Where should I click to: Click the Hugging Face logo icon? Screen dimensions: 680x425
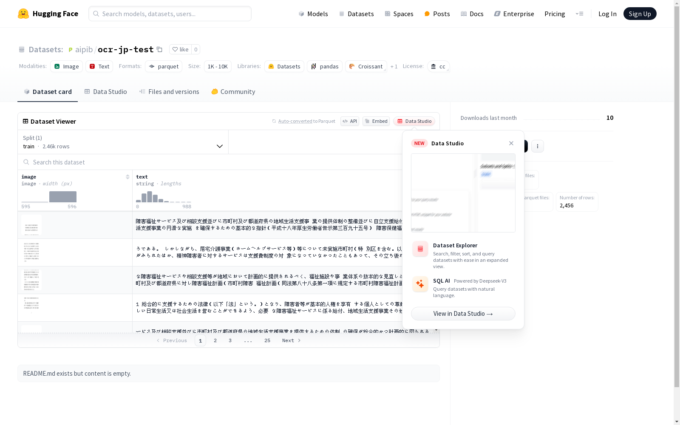tap(23, 14)
